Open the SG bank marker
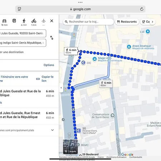The image size is (161, 161). [78, 131]
